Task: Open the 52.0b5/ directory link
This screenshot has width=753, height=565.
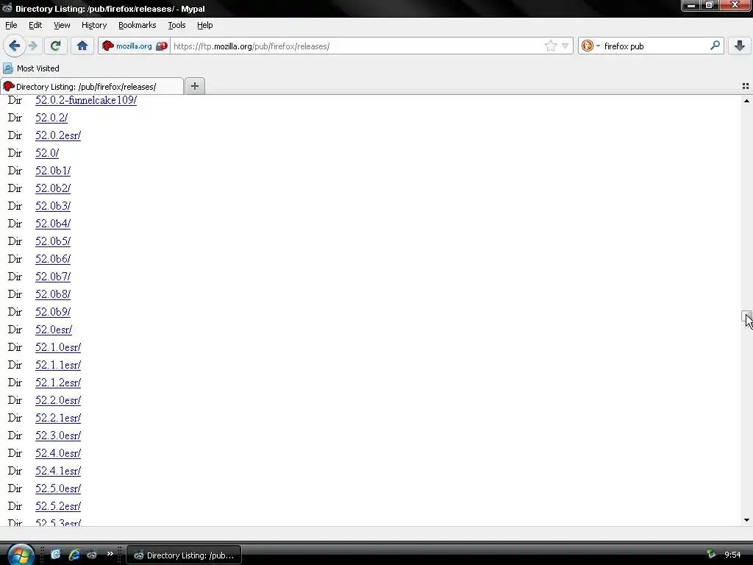Action: (x=53, y=241)
